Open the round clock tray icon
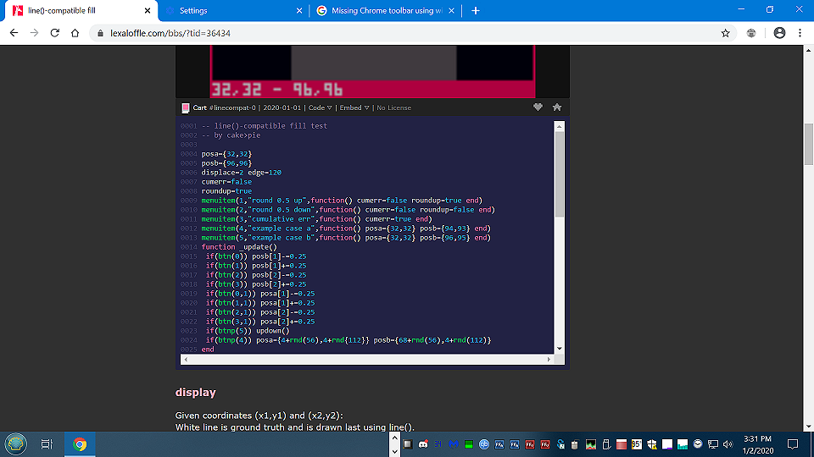814x457 pixels. coord(698,444)
